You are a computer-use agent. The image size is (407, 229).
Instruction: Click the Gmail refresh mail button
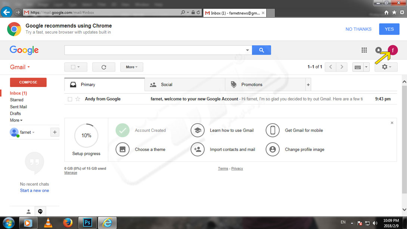click(x=104, y=67)
